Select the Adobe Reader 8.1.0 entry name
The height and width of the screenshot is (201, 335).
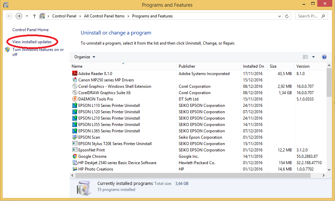tap(95, 74)
